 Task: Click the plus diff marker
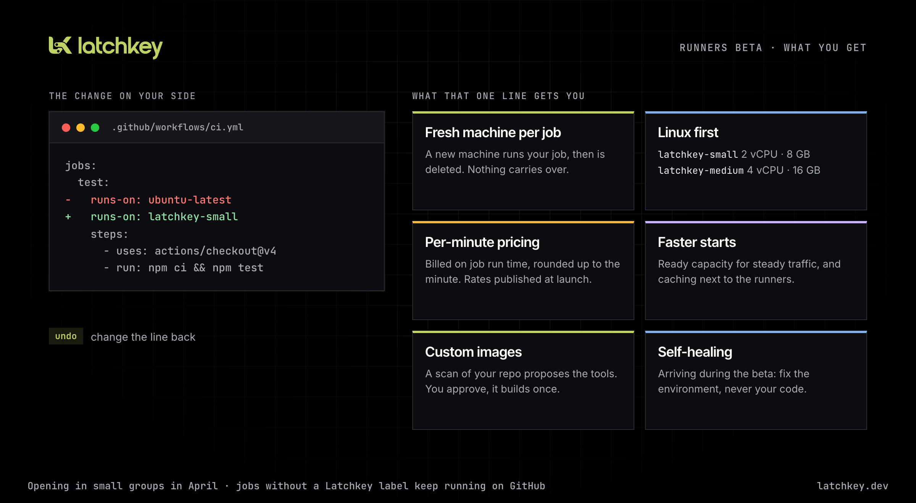tap(68, 217)
